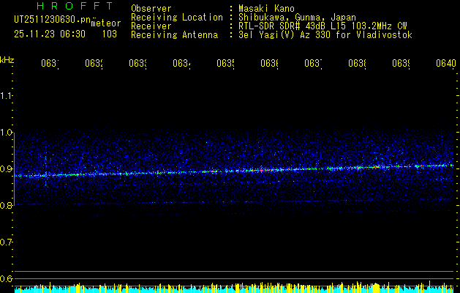Click the Observer label
Viewport: 460px width, 293px height.
[151, 8]
